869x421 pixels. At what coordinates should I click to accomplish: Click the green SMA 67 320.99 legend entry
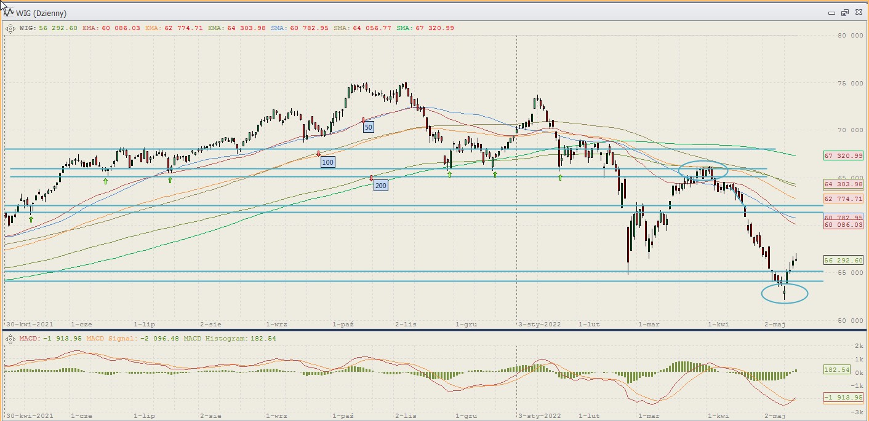(425, 28)
